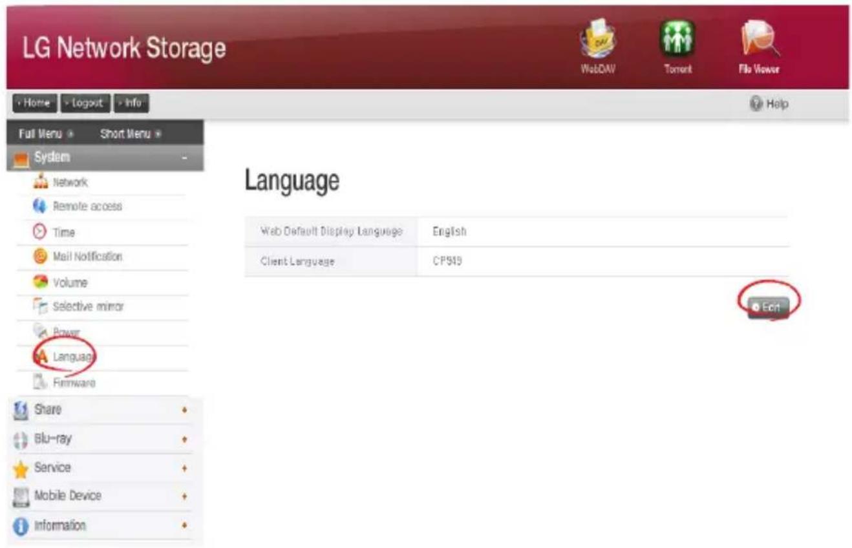Image resolution: width=852 pixels, height=548 pixels.
Task: Click the Service section label
Action: pos(52,467)
